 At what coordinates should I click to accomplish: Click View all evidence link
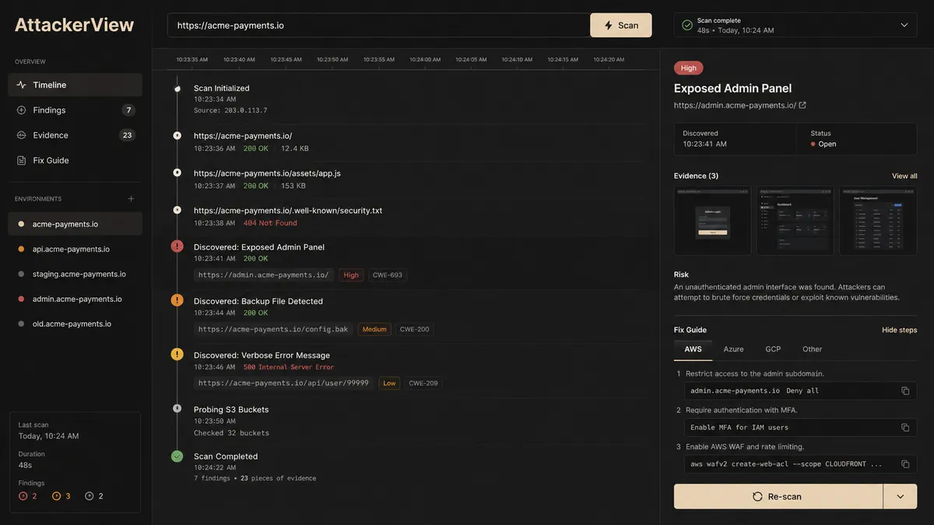coord(904,176)
